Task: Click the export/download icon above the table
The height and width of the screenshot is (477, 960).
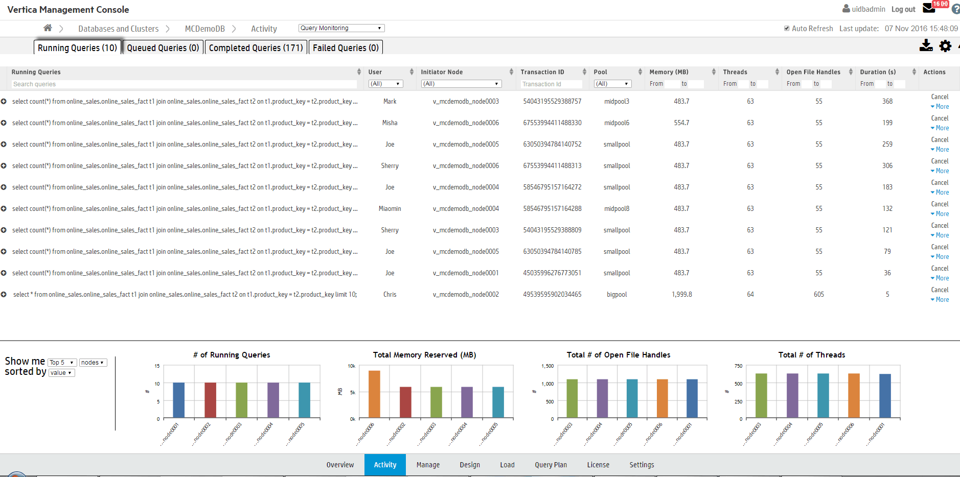Action: (x=926, y=46)
